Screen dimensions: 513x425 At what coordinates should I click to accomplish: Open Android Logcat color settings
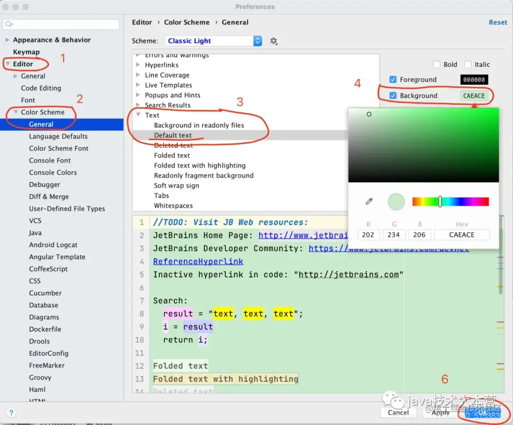[53, 245]
